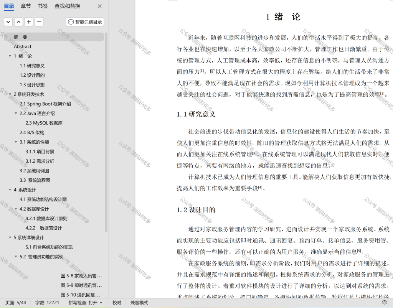Viewport: 393px width, 308px height.
Task: Collapse the 4.2 数据库设计 node
Action: 16,209
